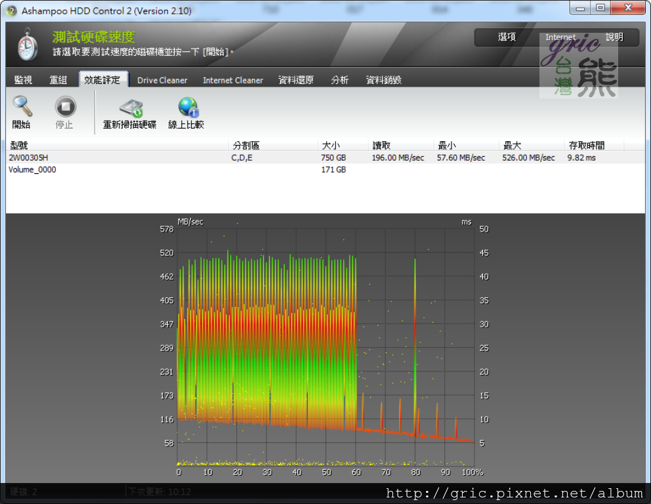This screenshot has height=504, width=651.
Task: Click the 停止 stop icon
Action: pos(65,106)
